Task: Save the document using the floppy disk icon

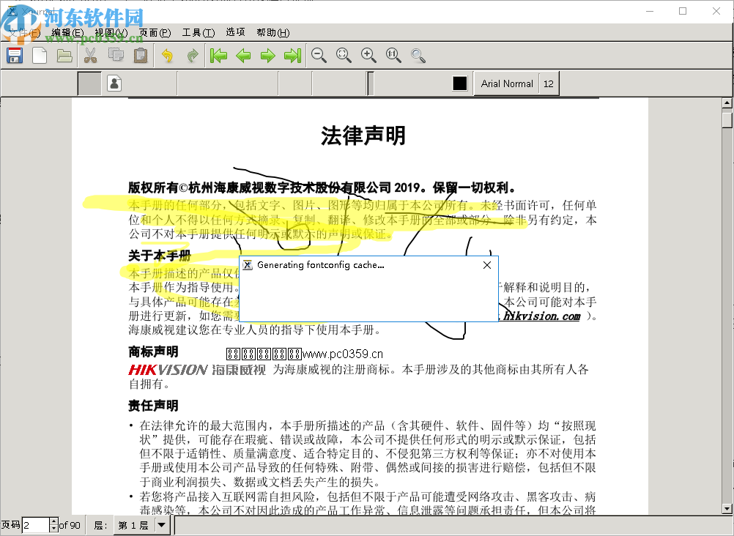Action: [x=14, y=55]
